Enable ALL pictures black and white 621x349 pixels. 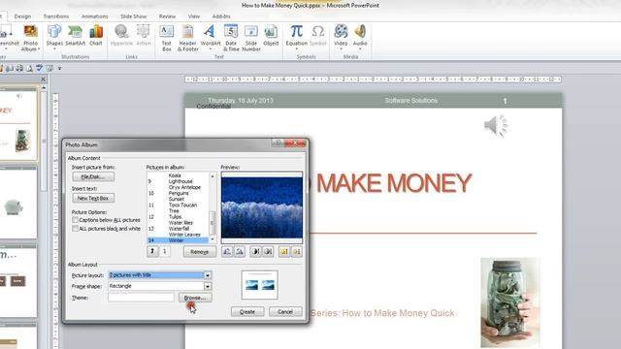pyautogui.click(x=75, y=229)
